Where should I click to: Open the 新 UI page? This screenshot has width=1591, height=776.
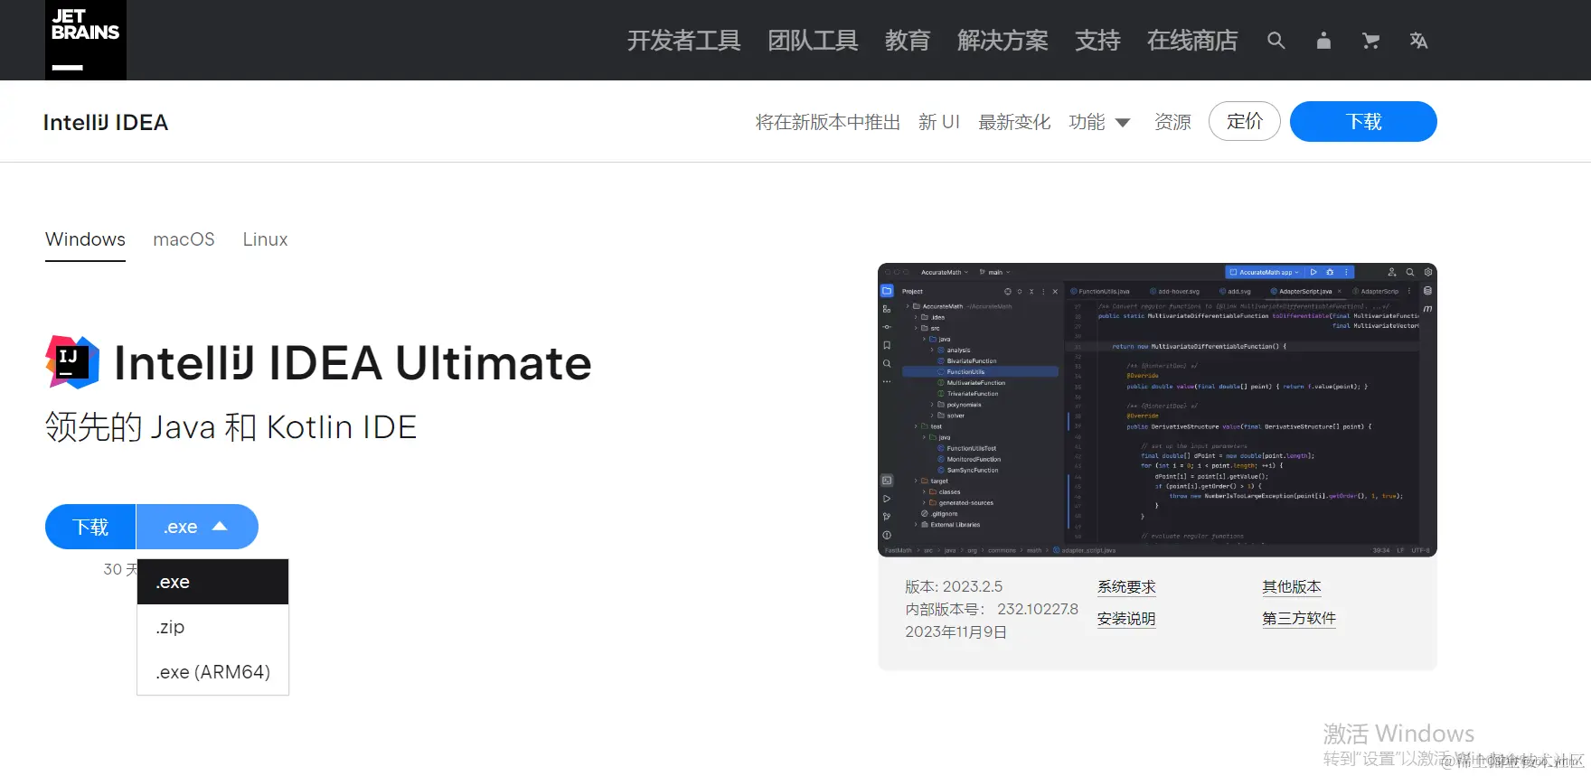[939, 122]
